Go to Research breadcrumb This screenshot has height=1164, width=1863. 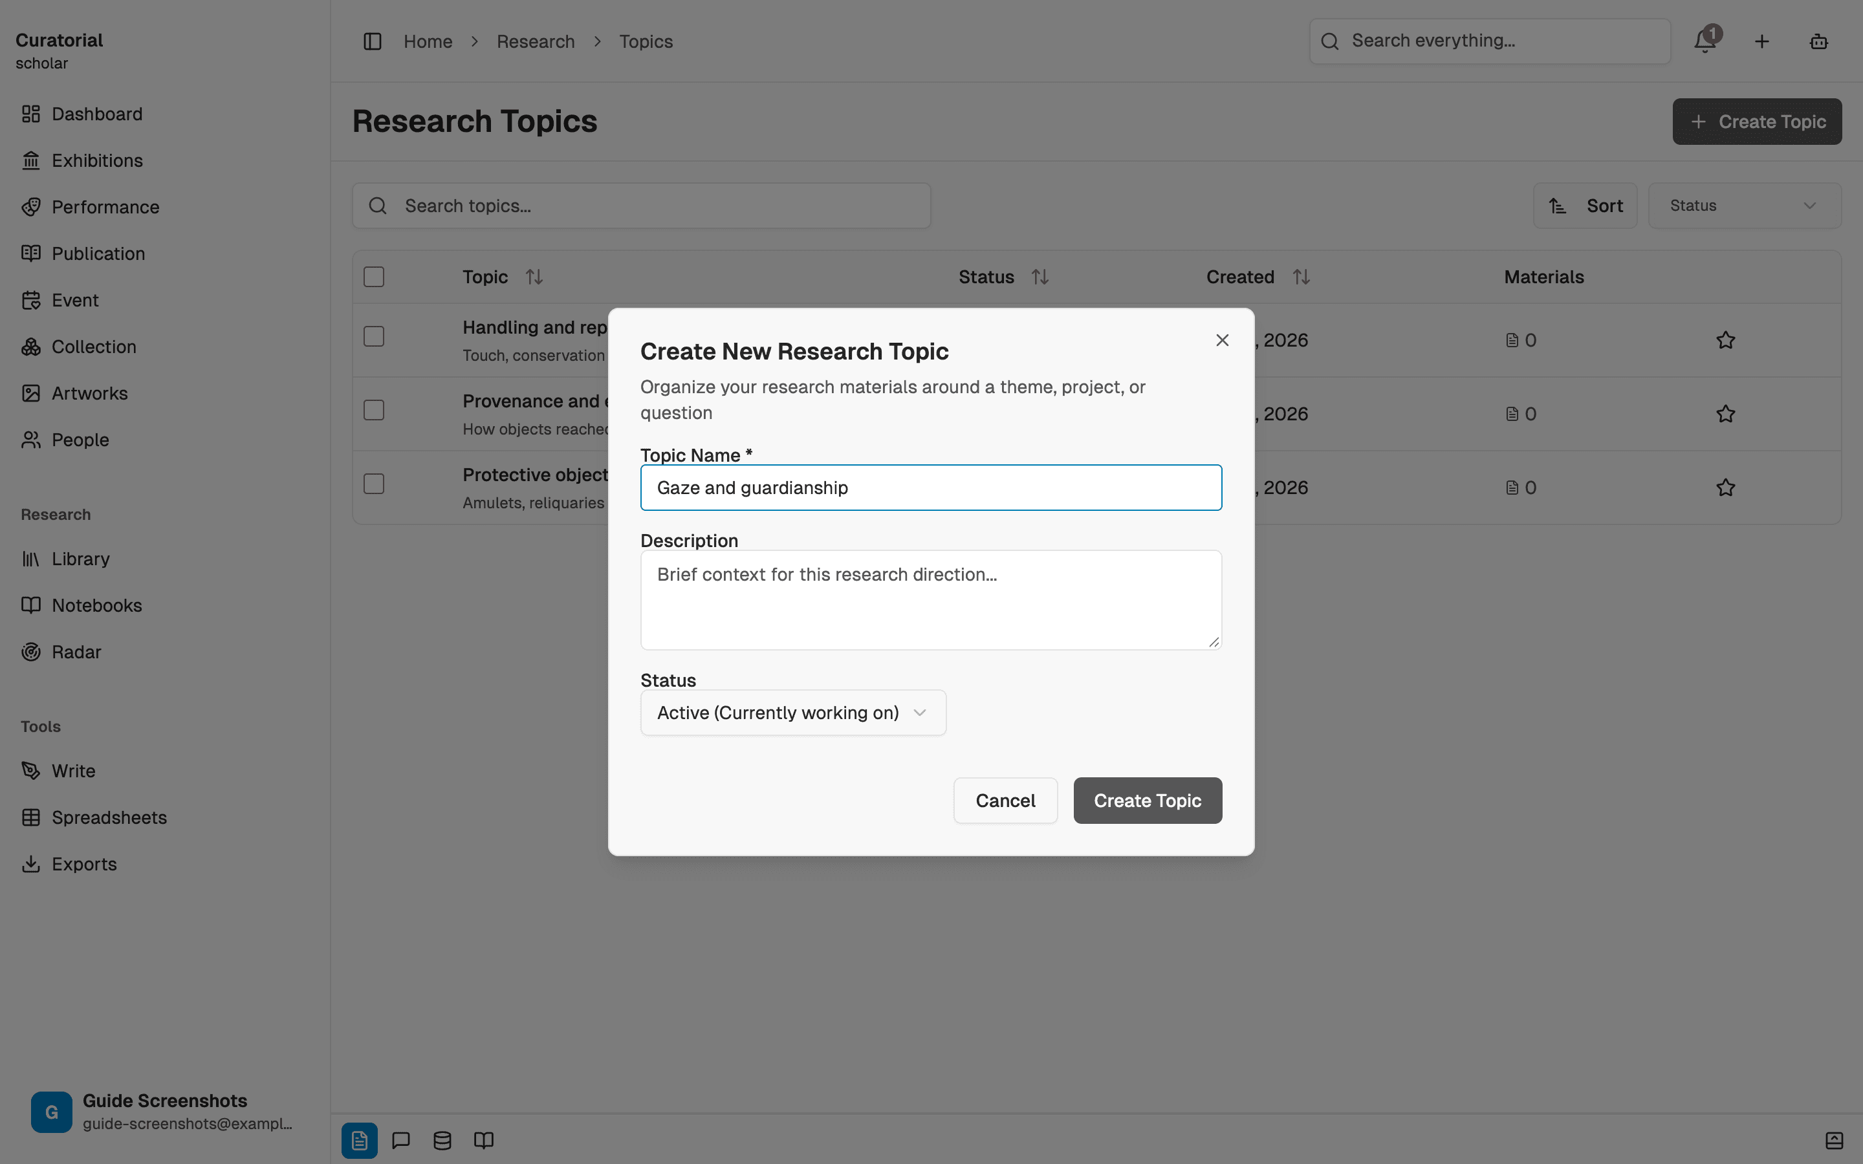536,41
